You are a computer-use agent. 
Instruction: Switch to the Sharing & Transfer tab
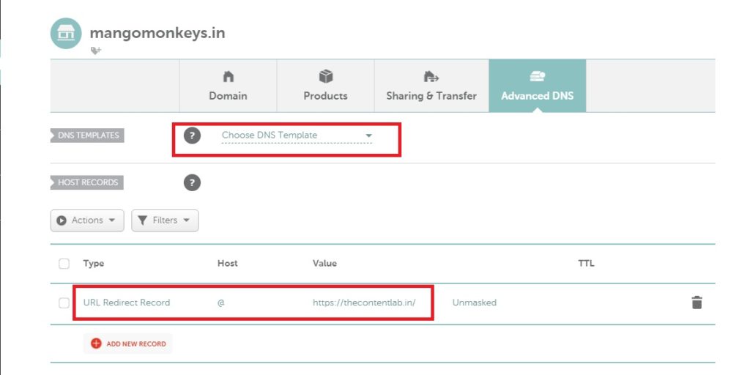click(431, 86)
